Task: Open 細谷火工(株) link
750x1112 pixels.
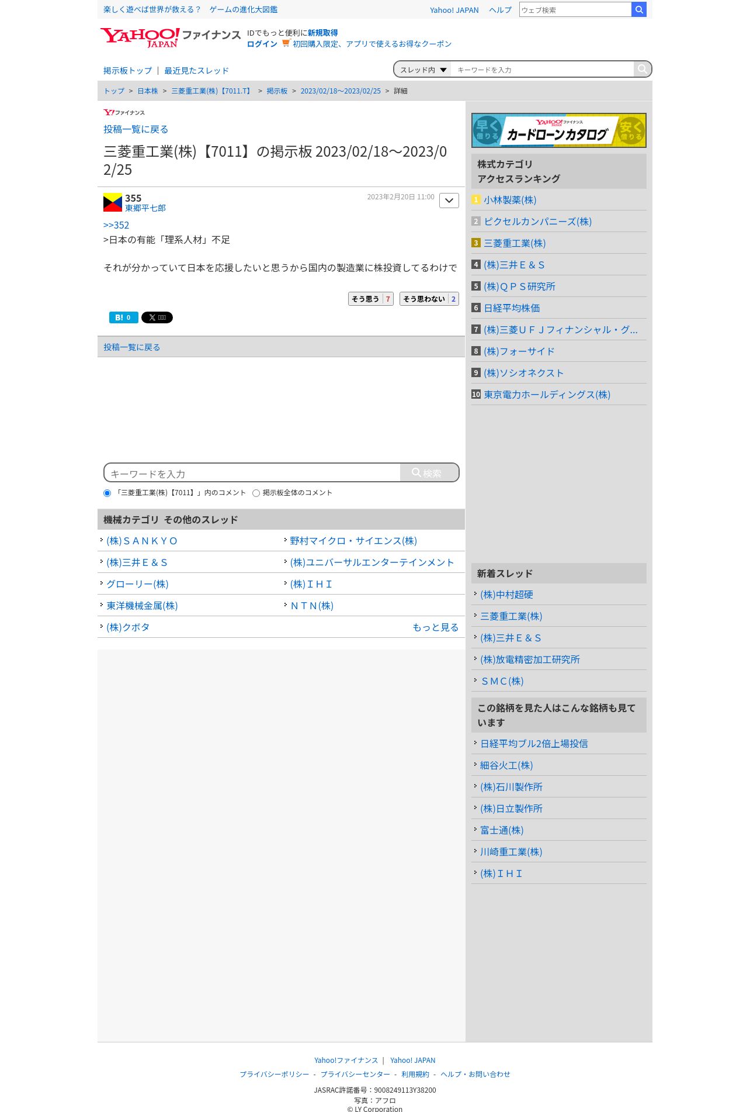Action: tap(506, 765)
